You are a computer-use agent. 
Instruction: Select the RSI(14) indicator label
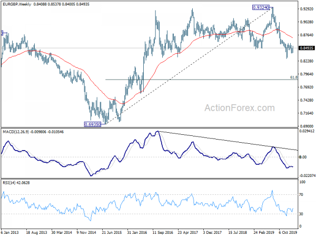(9, 183)
